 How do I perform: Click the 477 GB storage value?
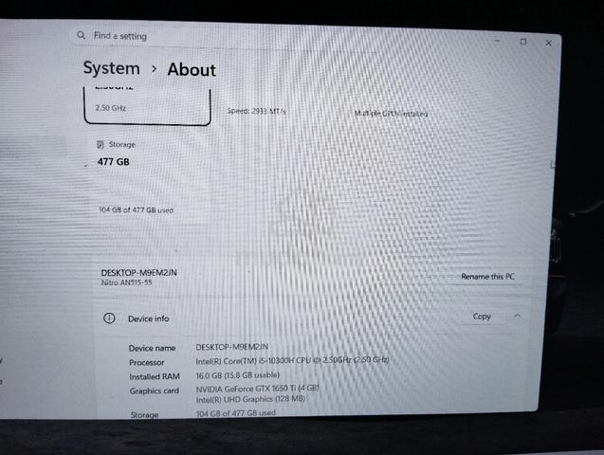point(113,162)
